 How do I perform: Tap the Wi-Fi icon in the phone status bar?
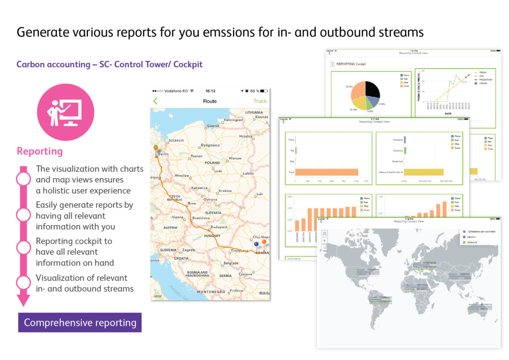[191, 90]
